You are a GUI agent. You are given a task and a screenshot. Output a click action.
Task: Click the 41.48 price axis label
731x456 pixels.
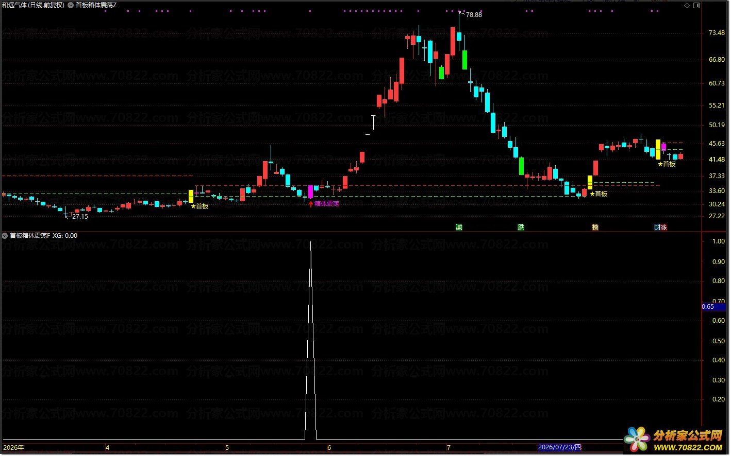coord(717,160)
